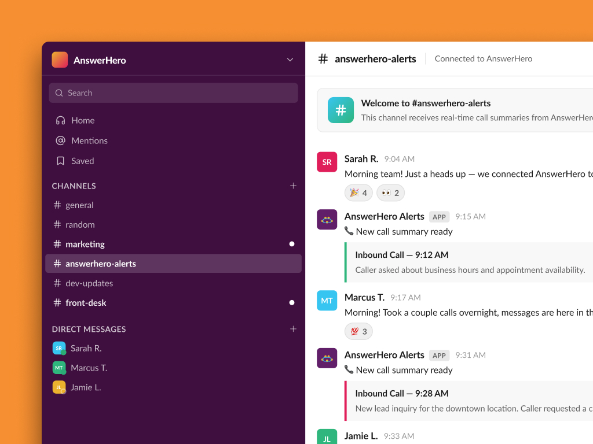Viewport: 593px width, 444px height.
Task: Open Jamie L. profile from message name
Action: point(361,436)
